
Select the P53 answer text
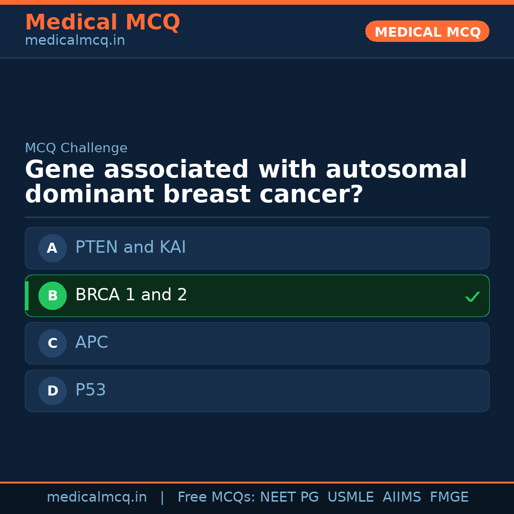(90, 390)
